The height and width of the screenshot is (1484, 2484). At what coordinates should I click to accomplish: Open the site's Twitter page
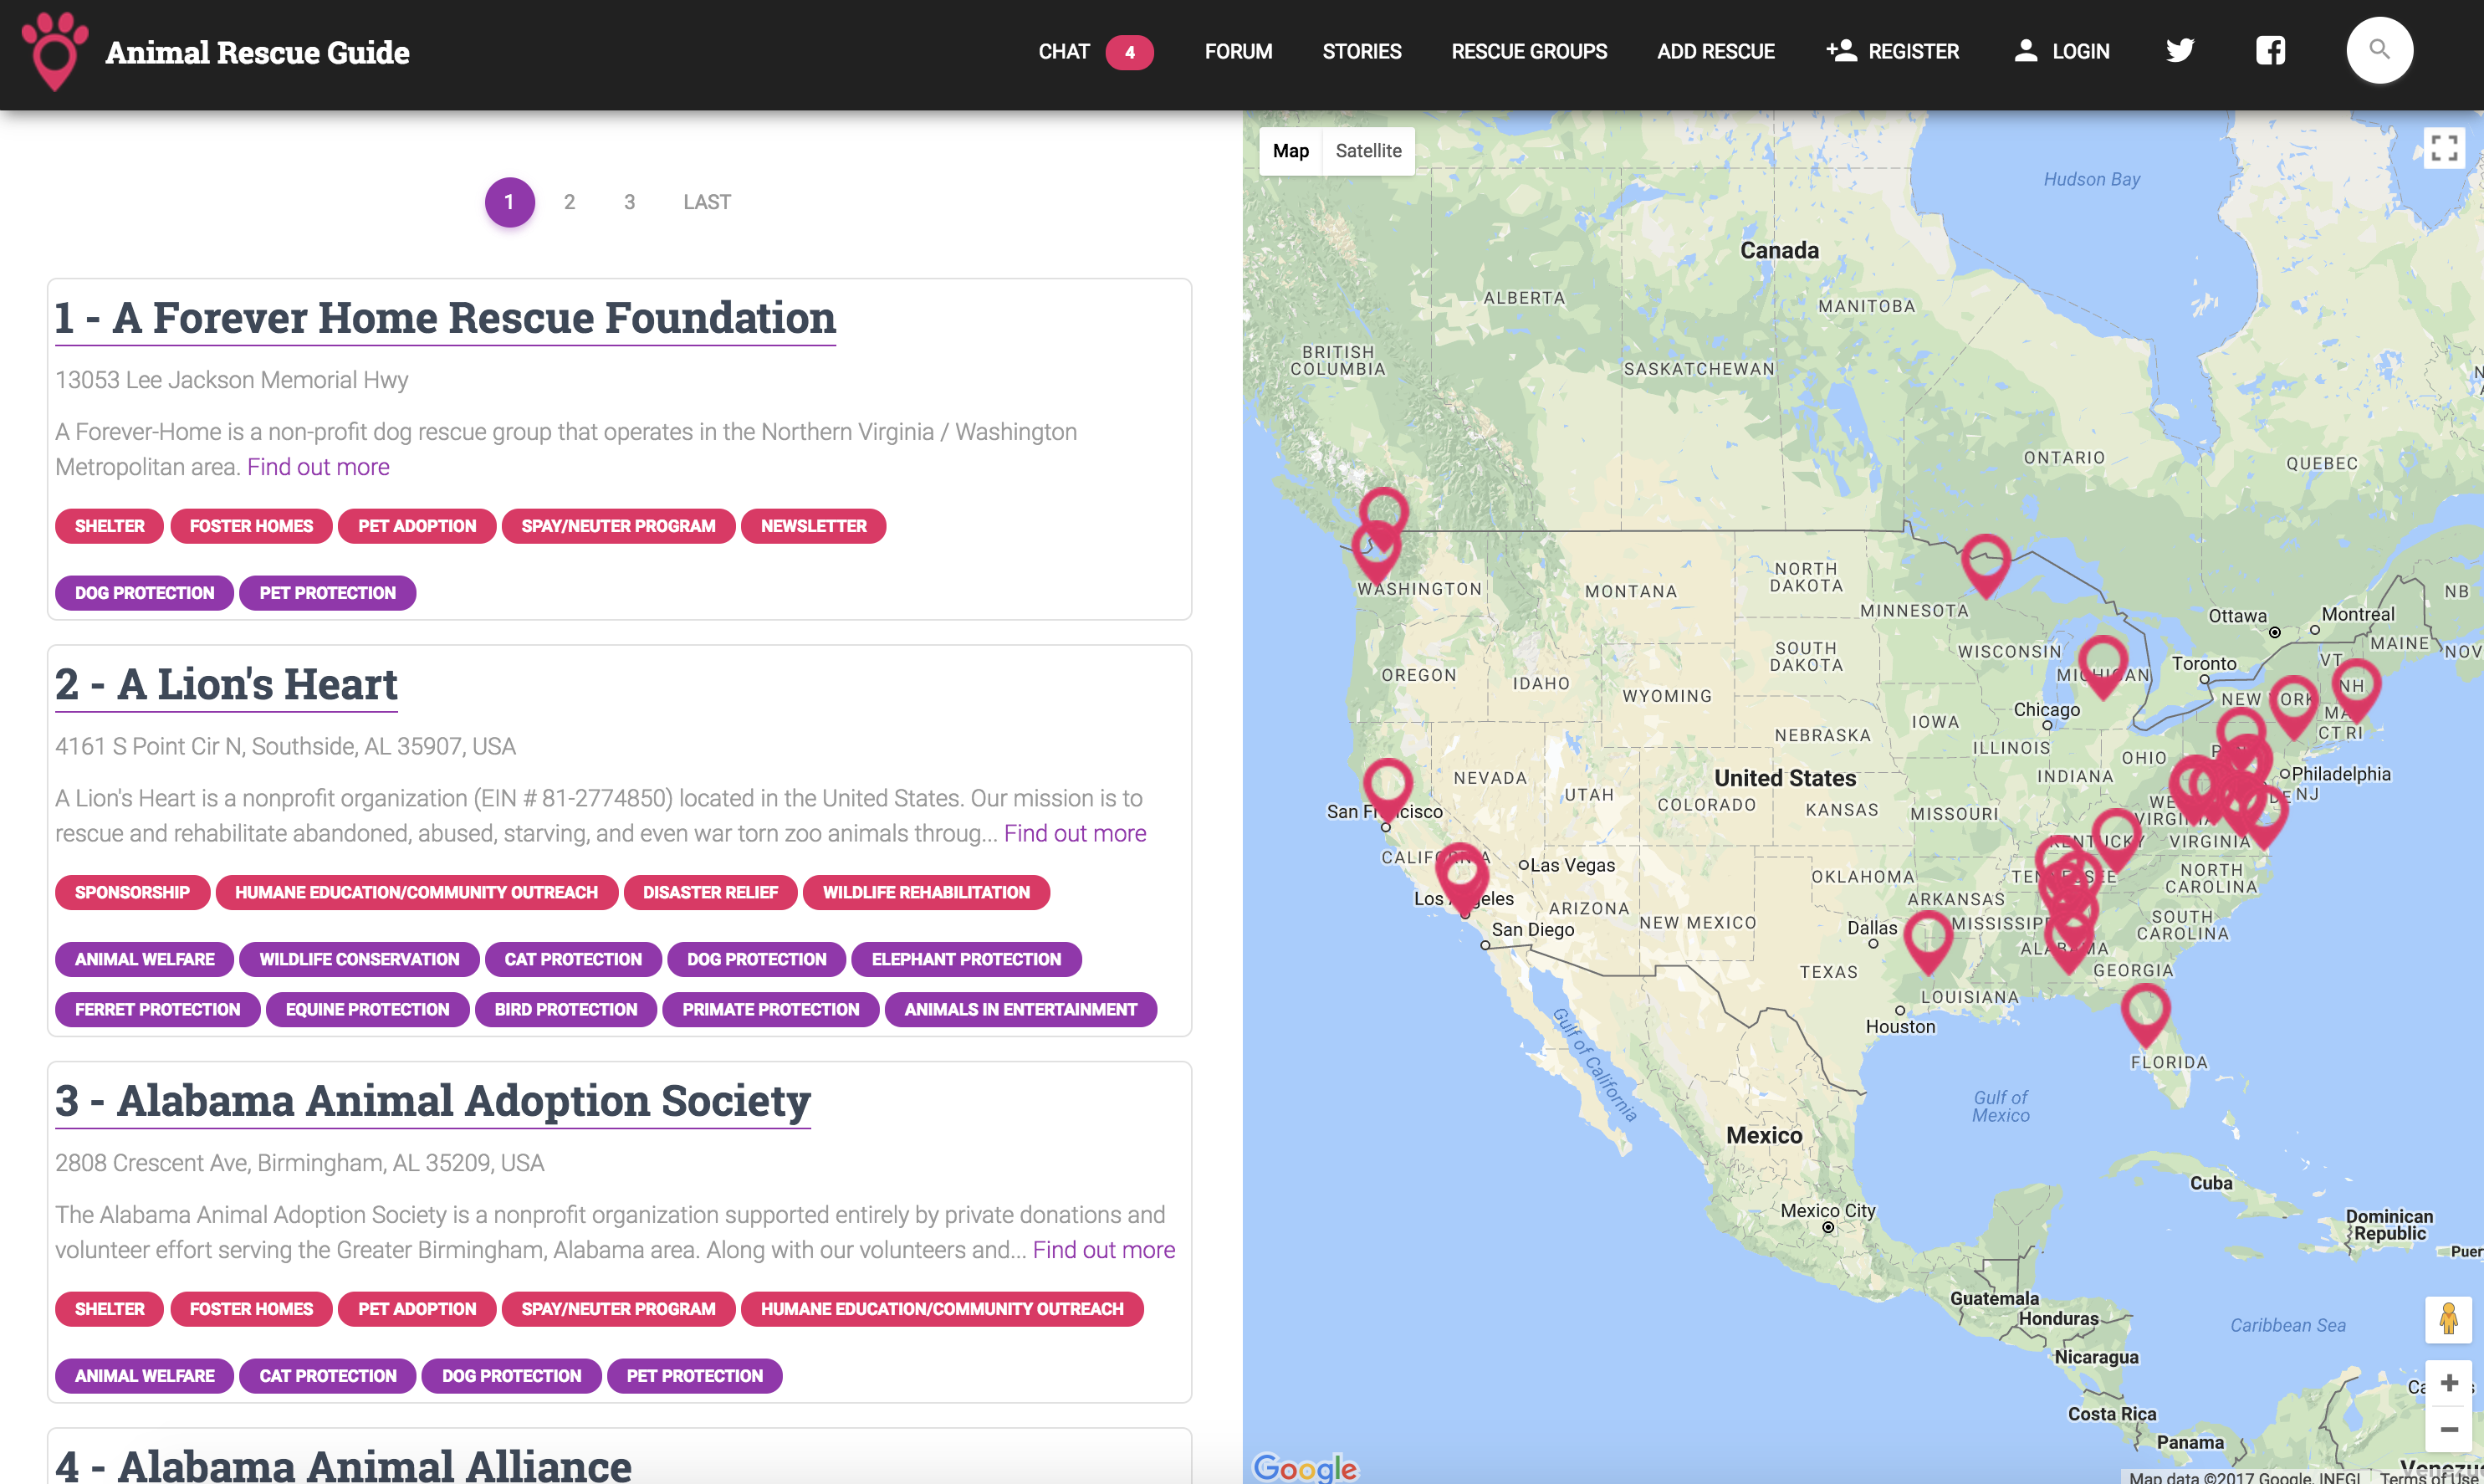click(x=2180, y=50)
